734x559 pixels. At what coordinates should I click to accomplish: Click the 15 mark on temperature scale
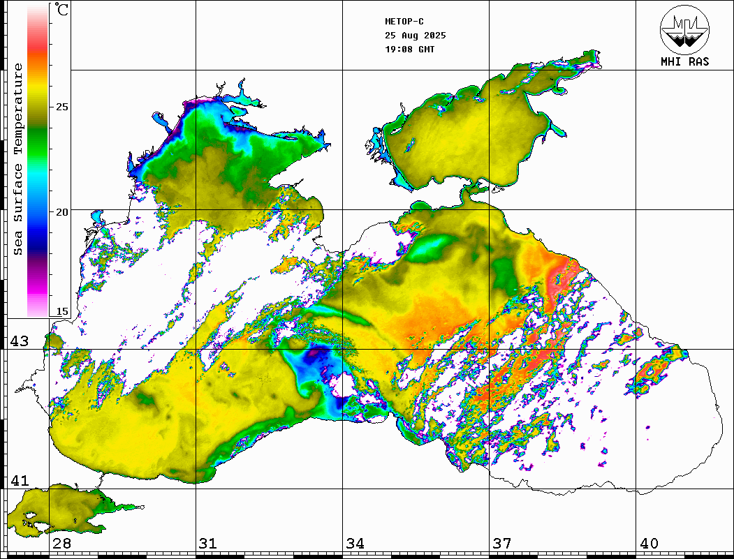point(61,311)
